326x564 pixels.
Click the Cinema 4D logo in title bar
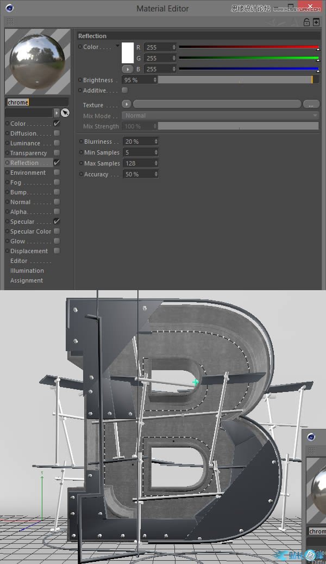point(10,8)
